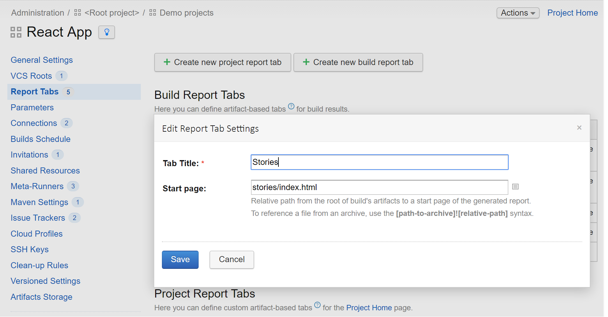Open VCS Roots section
Viewport: 608px width, 317px height.
tap(31, 76)
